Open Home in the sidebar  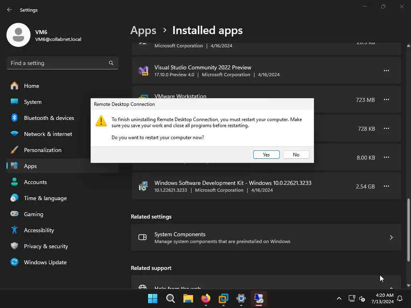62,86
